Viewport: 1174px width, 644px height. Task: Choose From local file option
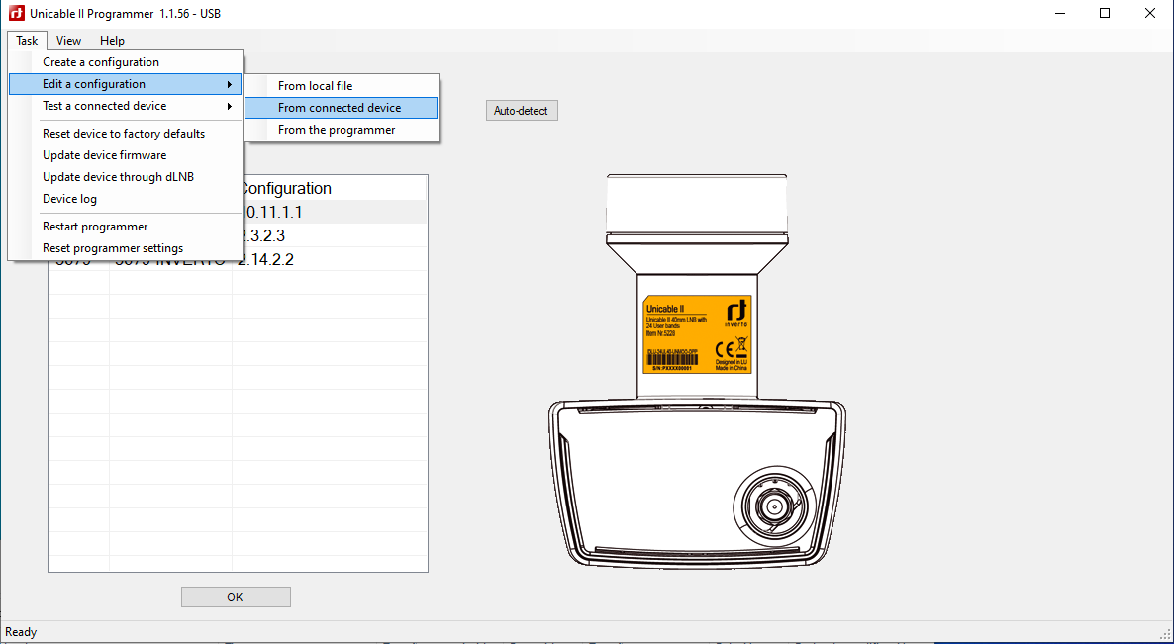pyautogui.click(x=315, y=86)
